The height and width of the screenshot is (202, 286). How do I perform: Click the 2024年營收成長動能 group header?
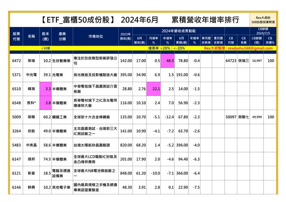[x=179, y=31]
